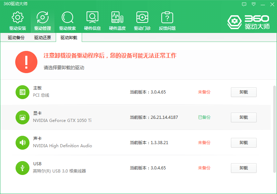Switch to the 驱动还原 tab
Image resolution: width=277 pixels, height=194 pixels.
pos(43,38)
